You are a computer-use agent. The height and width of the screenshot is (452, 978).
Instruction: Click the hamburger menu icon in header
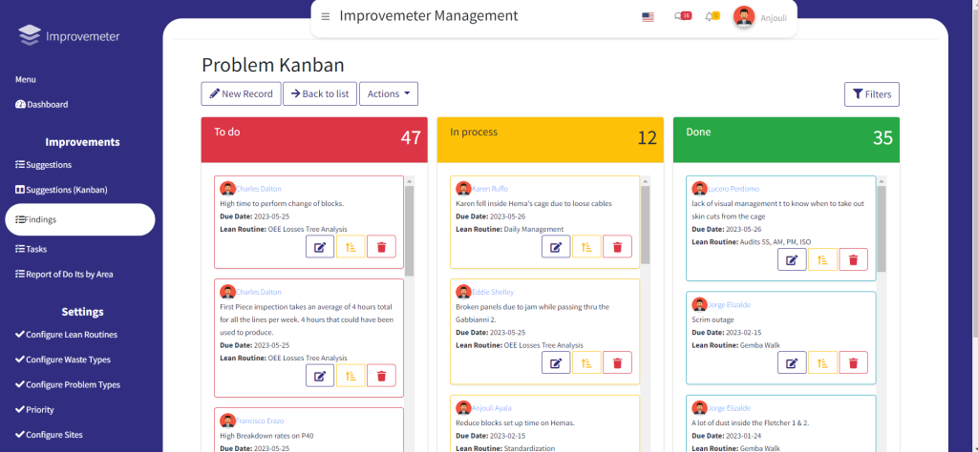tap(326, 16)
